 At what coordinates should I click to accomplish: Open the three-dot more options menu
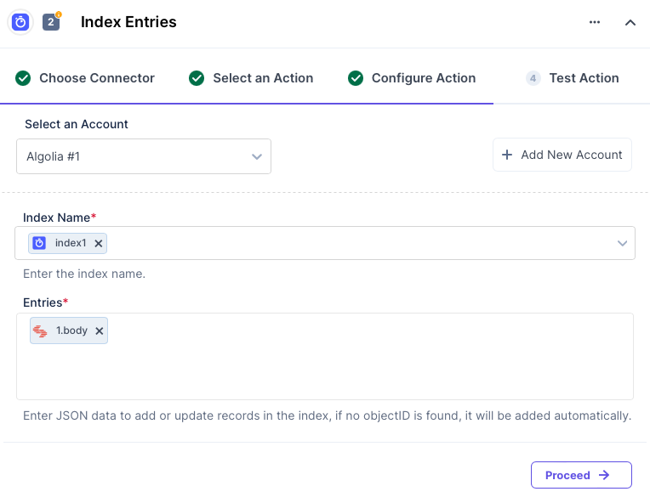pos(595,23)
